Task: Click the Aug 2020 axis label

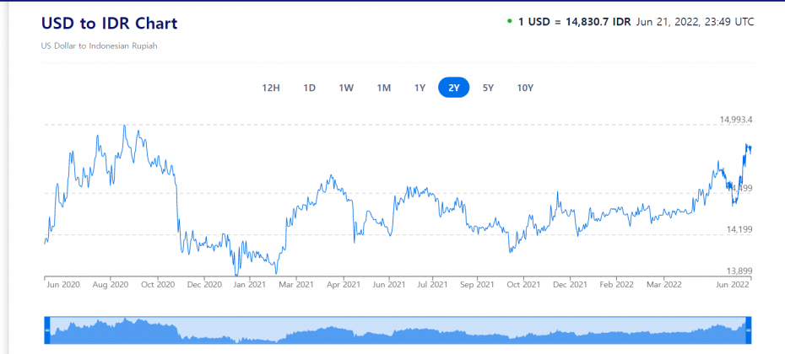Action: click(x=109, y=285)
